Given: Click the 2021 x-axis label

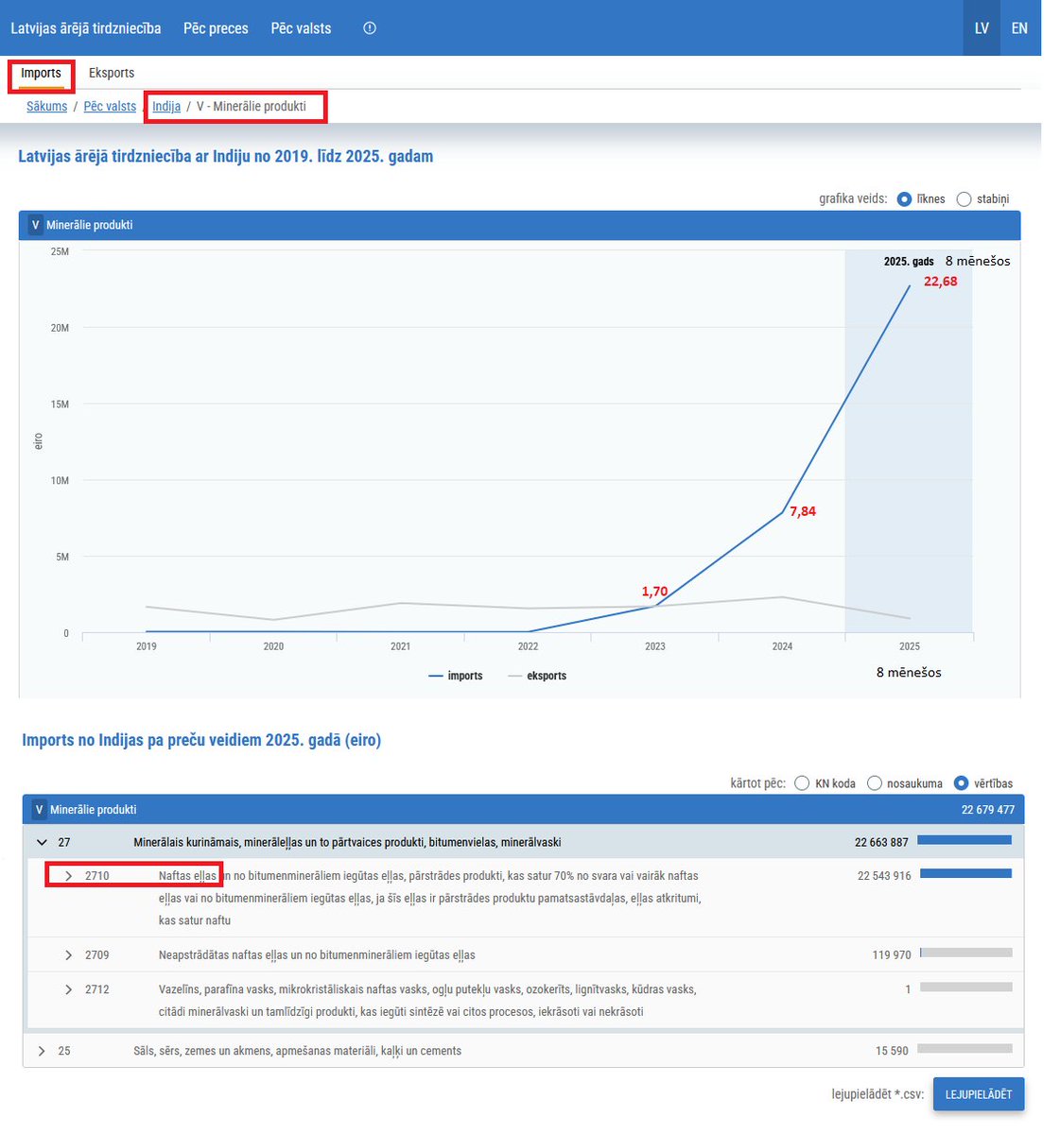Looking at the screenshot, I should [401, 646].
